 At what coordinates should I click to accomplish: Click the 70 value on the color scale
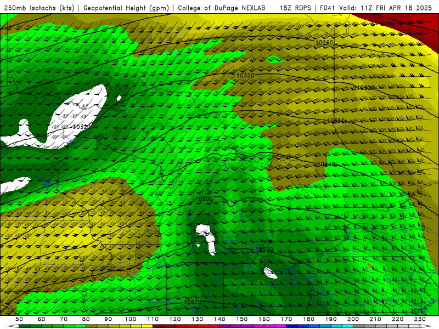(64, 319)
